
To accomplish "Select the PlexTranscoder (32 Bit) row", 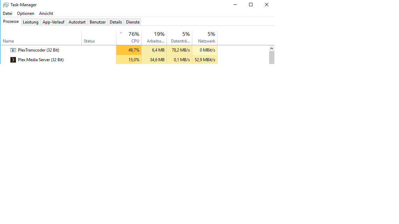I will pyautogui.click(x=109, y=50).
